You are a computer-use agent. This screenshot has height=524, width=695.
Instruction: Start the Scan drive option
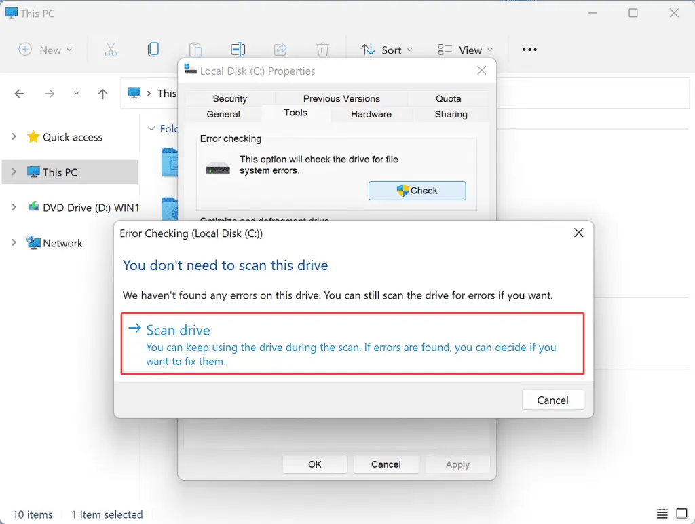[x=352, y=343]
